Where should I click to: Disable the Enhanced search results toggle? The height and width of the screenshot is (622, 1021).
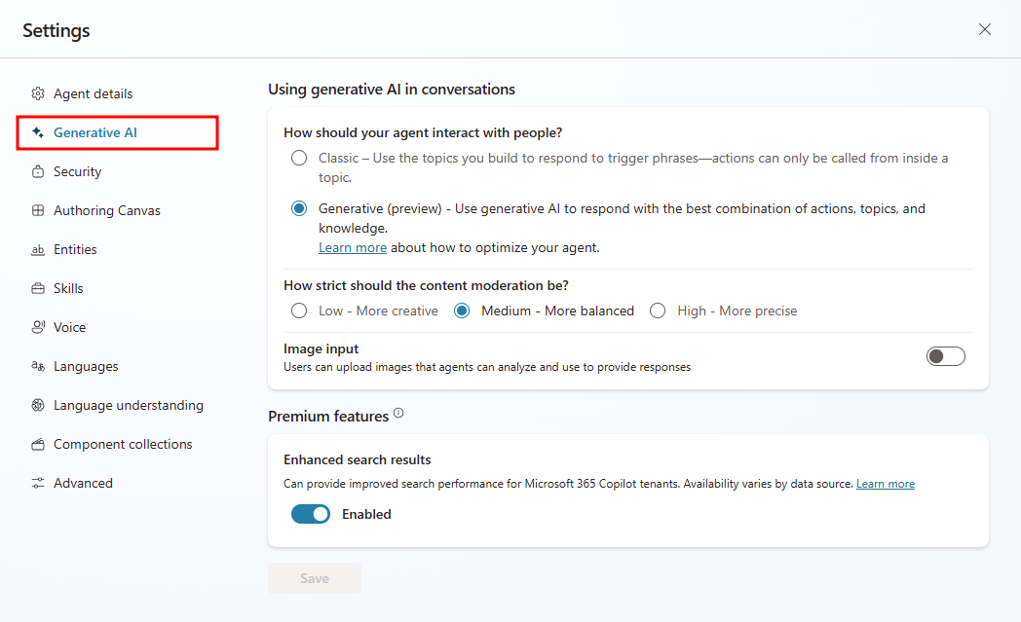311,514
